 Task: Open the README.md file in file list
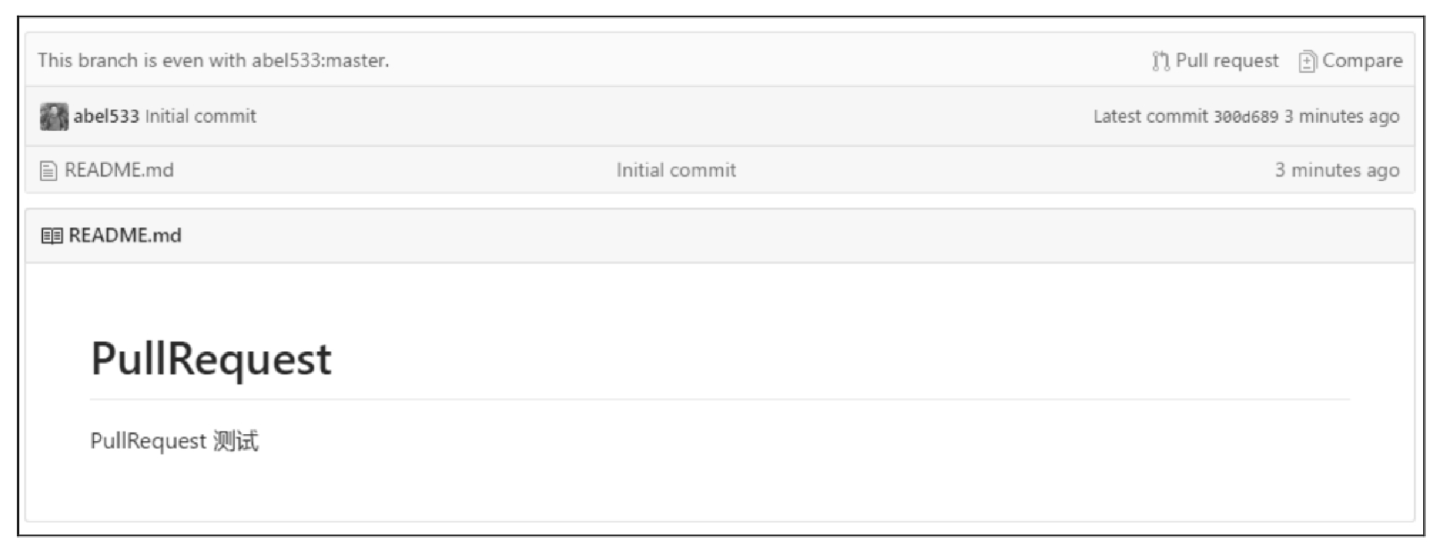coord(119,170)
